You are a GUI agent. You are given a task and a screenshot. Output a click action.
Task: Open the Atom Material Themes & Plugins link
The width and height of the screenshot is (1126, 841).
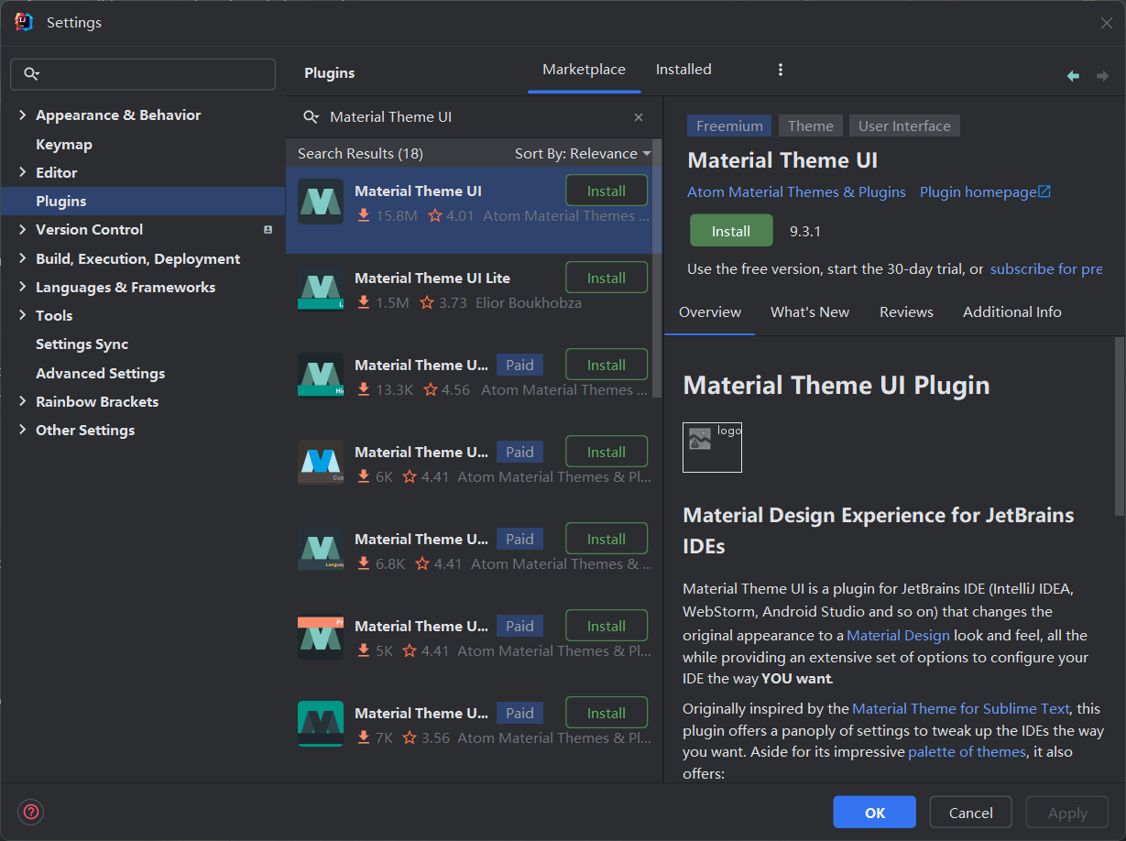[x=796, y=192]
